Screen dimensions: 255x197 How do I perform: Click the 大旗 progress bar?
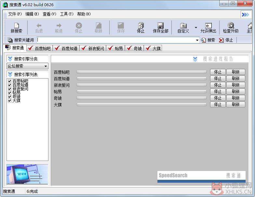[141, 104]
